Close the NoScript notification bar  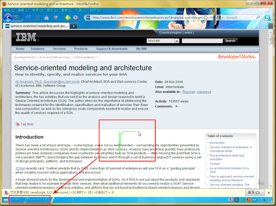269,193
